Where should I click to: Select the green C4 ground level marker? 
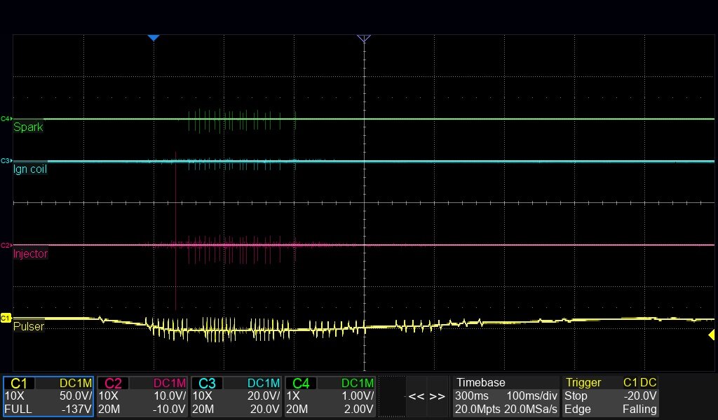point(6,119)
